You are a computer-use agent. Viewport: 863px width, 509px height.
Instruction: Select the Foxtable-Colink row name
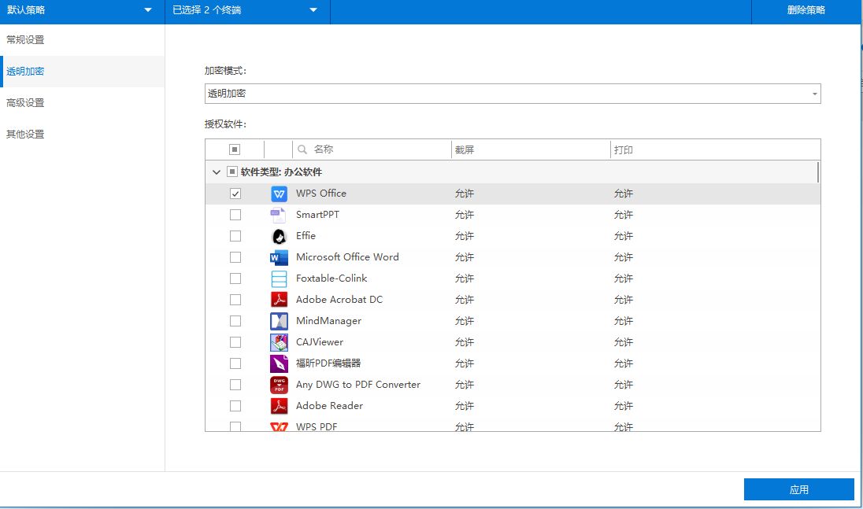[331, 278]
